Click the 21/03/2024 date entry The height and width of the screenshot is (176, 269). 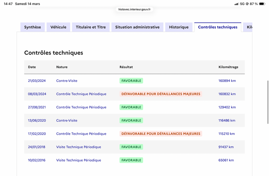[x=37, y=81]
